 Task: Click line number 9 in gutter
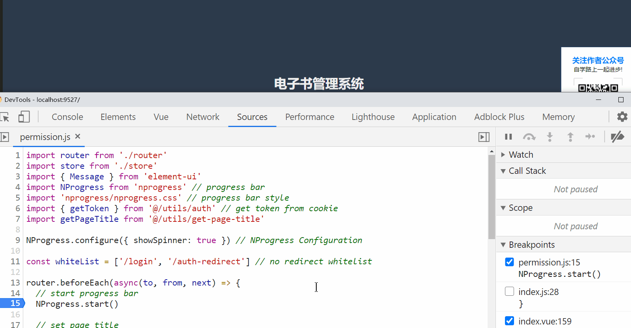pyautogui.click(x=18, y=240)
